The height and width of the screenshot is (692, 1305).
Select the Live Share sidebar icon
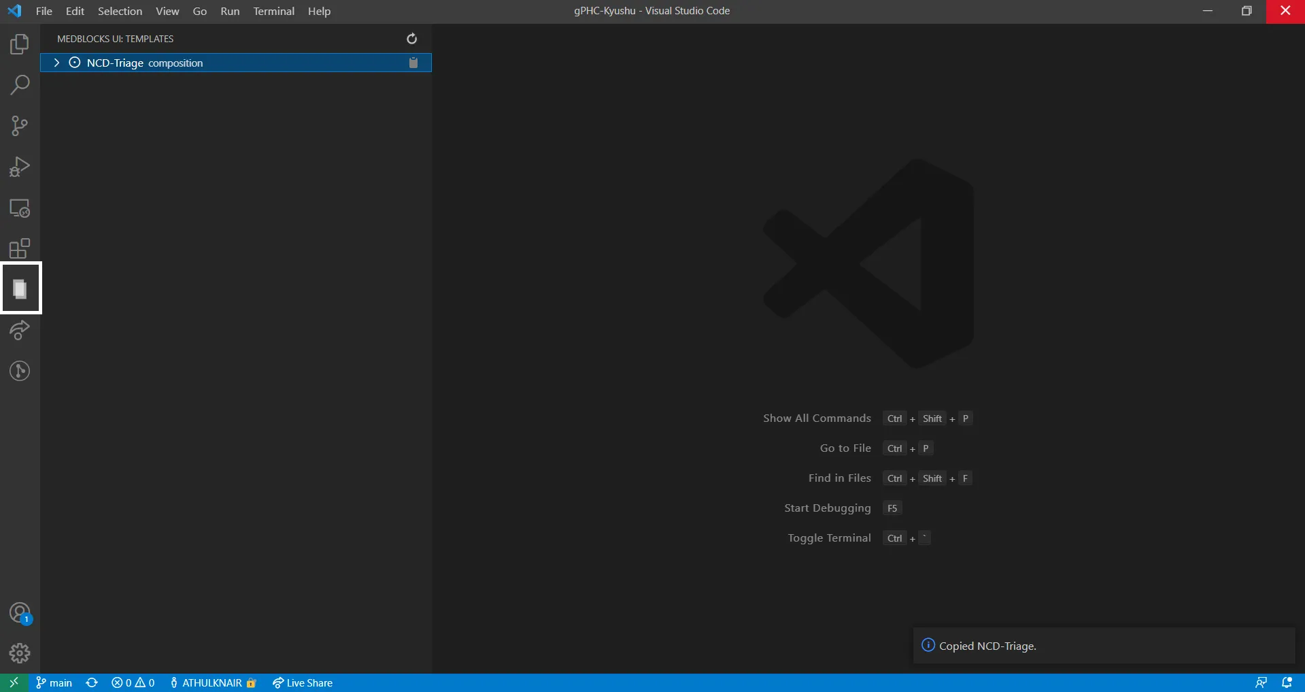point(20,330)
